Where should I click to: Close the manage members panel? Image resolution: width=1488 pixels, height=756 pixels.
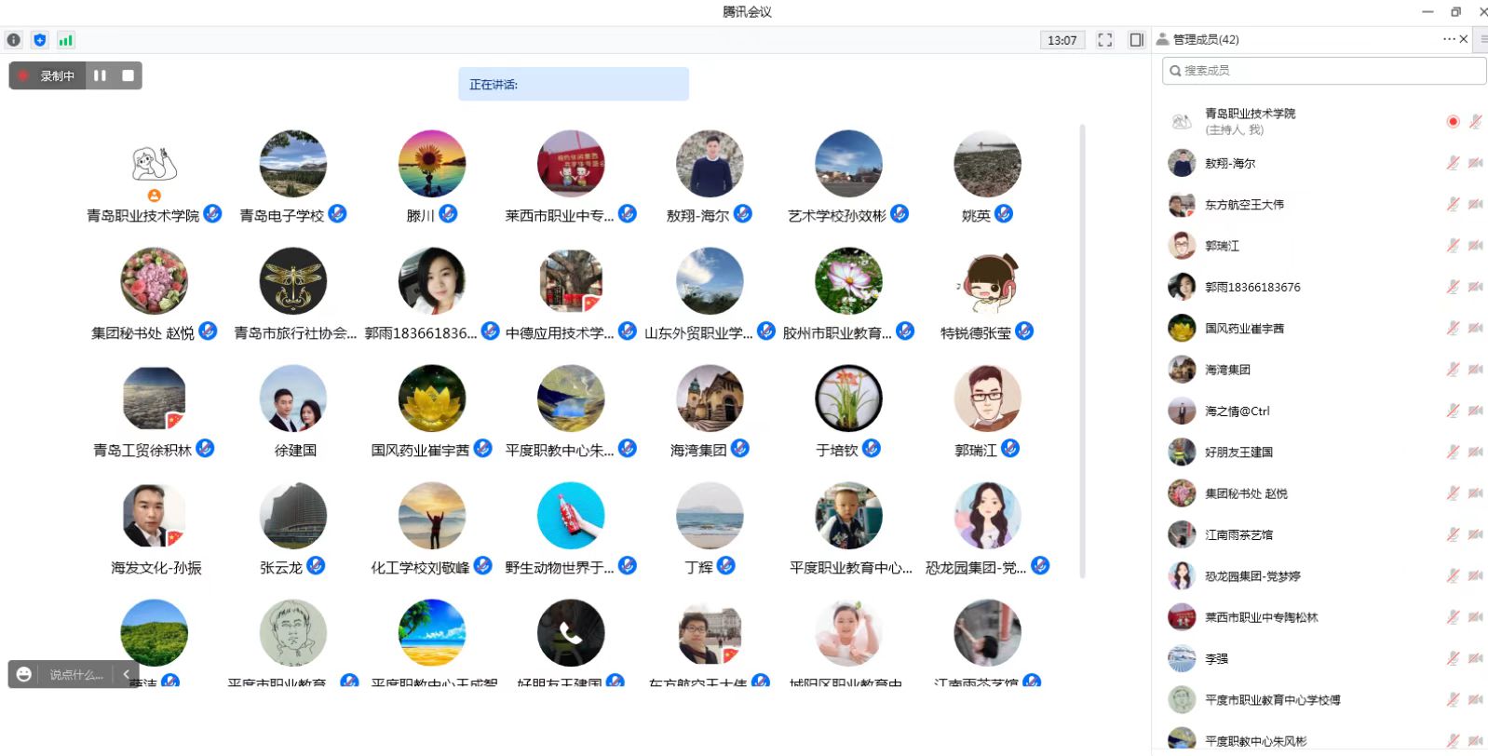click(1464, 39)
